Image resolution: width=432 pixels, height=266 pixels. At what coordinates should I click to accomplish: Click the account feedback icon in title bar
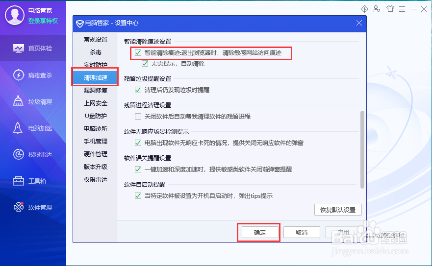point(377,9)
